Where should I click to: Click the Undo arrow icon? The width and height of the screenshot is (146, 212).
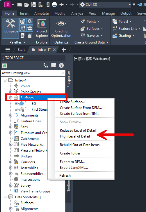point(62,5)
